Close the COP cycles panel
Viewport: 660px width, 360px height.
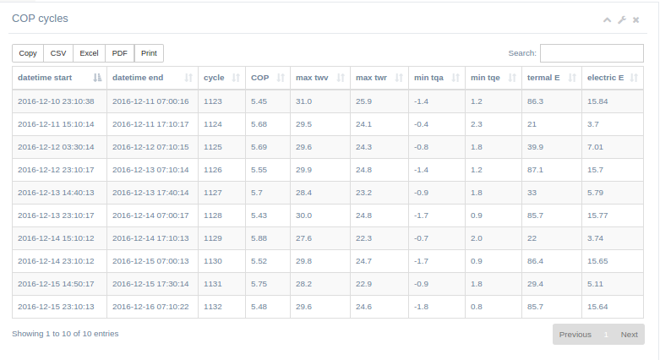click(636, 19)
